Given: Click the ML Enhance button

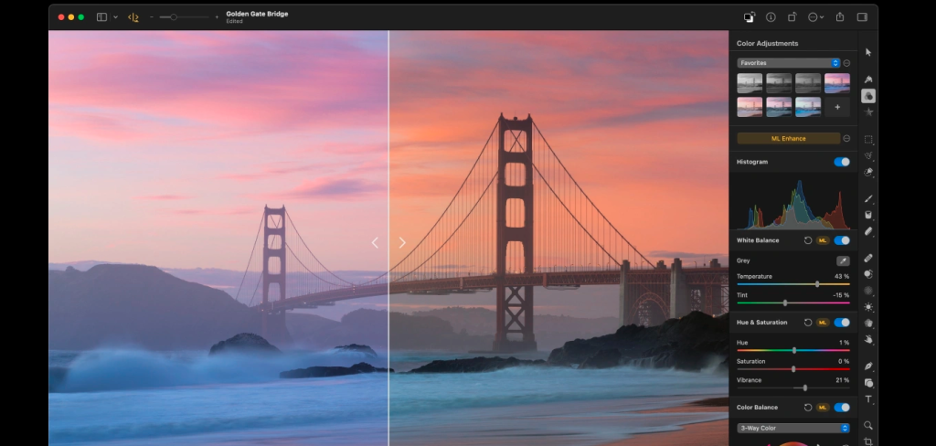Looking at the screenshot, I should [x=789, y=139].
